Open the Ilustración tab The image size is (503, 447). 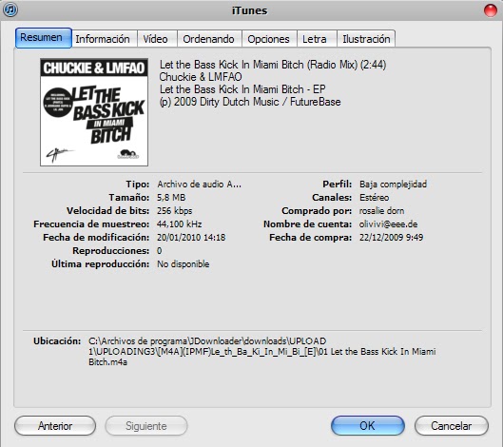[366, 39]
